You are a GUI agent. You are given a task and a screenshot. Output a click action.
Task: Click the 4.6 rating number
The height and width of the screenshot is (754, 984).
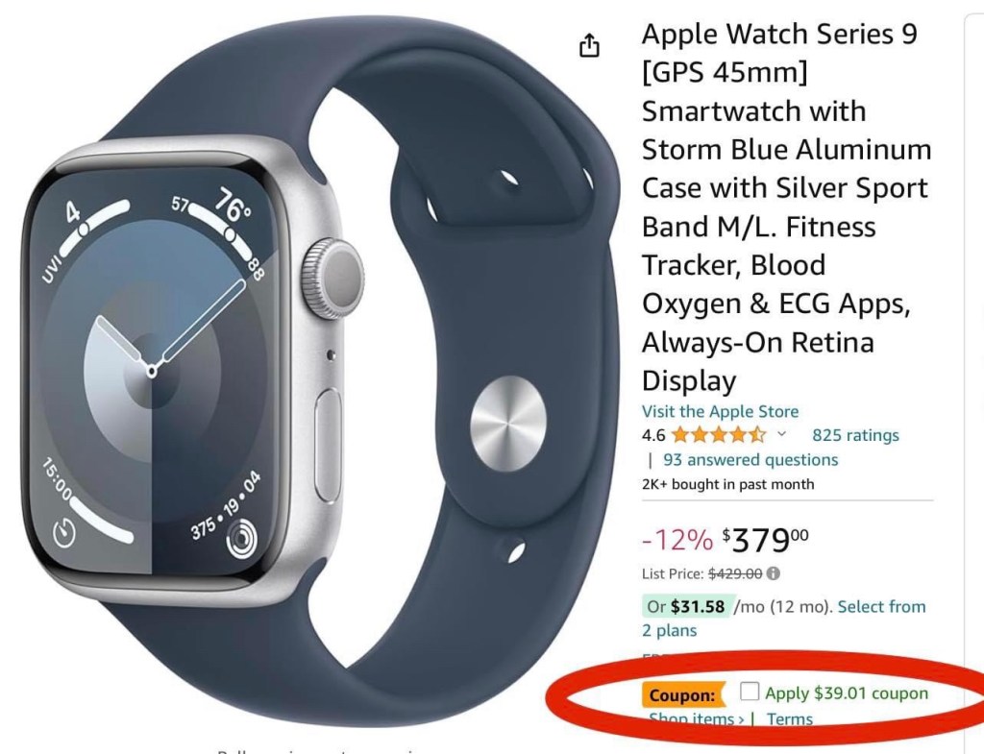(x=653, y=435)
